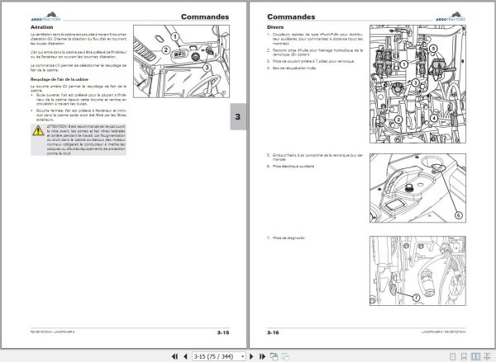Select two-page view layout
This screenshot has width=496, height=362.
(x=475, y=356)
